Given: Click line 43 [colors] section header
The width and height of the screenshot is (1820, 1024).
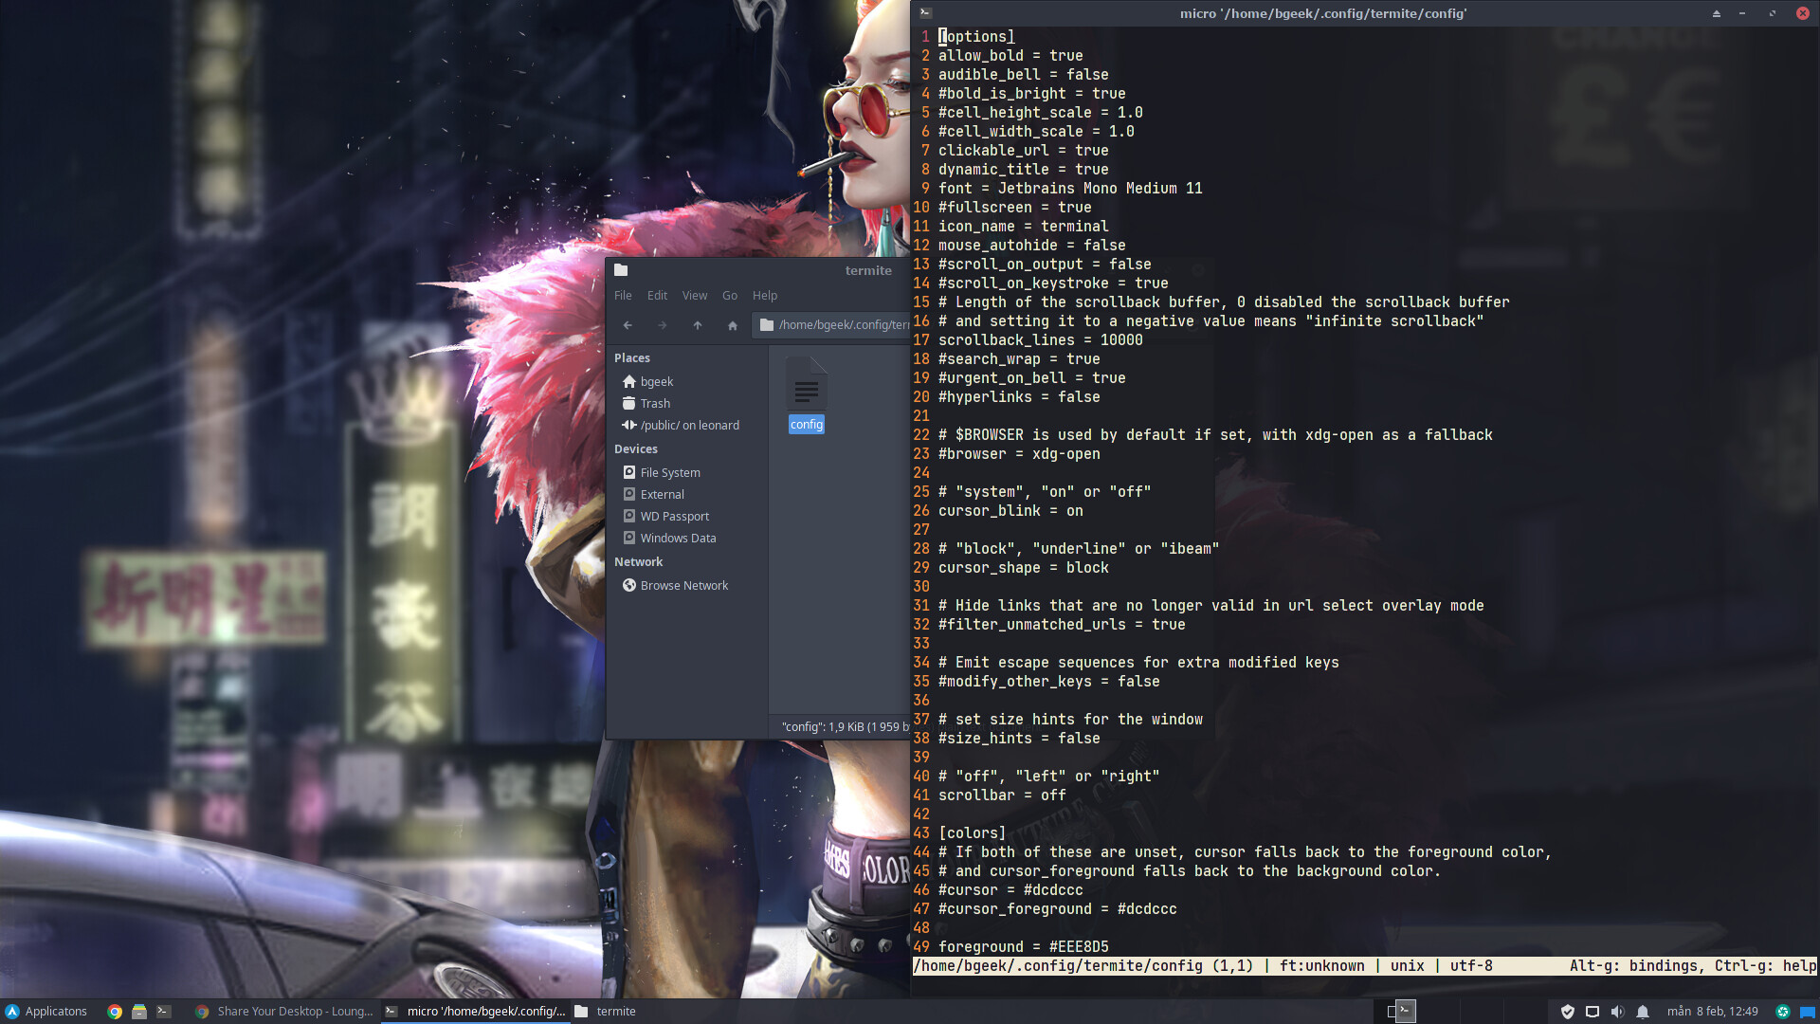Looking at the screenshot, I should pos(972,832).
